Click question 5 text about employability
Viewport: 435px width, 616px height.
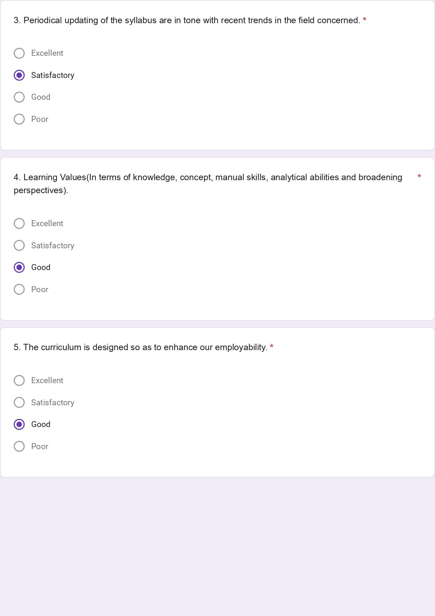click(140, 347)
